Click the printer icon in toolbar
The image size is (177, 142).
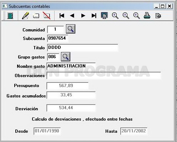[147, 16]
